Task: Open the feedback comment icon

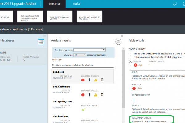Action: coord(175,4)
